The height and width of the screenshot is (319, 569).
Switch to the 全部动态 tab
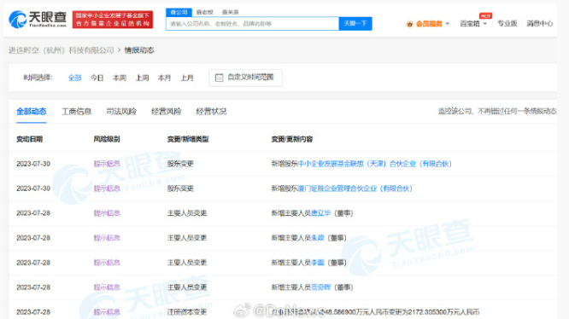[x=32, y=112]
